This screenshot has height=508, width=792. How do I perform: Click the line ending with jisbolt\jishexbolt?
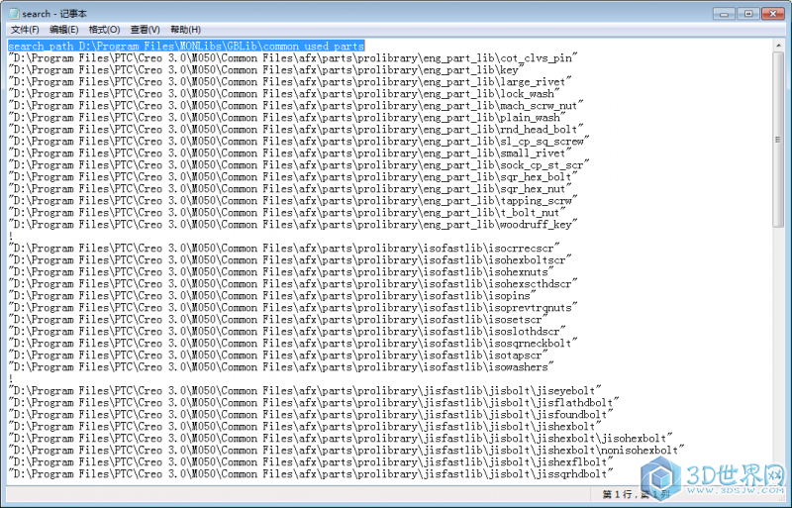tap(305, 426)
